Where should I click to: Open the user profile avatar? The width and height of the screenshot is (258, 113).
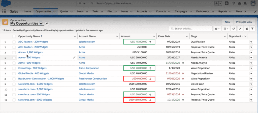253,3
